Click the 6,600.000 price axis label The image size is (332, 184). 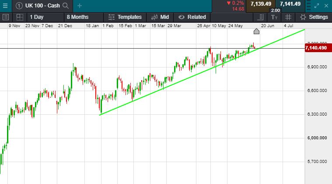[x=317, y=91]
